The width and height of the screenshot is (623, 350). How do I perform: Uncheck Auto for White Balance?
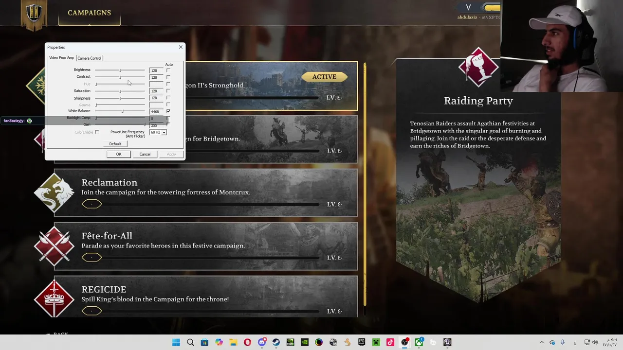pyautogui.click(x=168, y=111)
